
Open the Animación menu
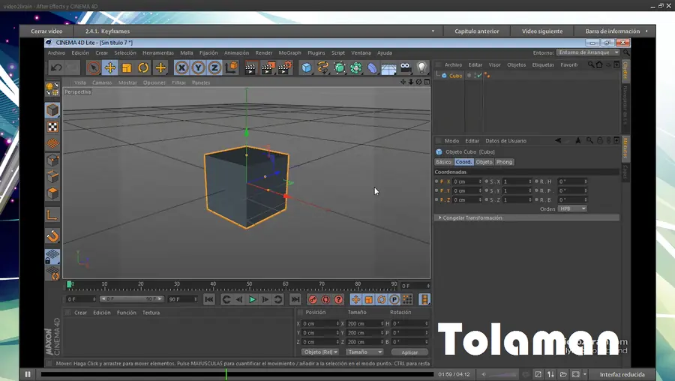point(236,53)
